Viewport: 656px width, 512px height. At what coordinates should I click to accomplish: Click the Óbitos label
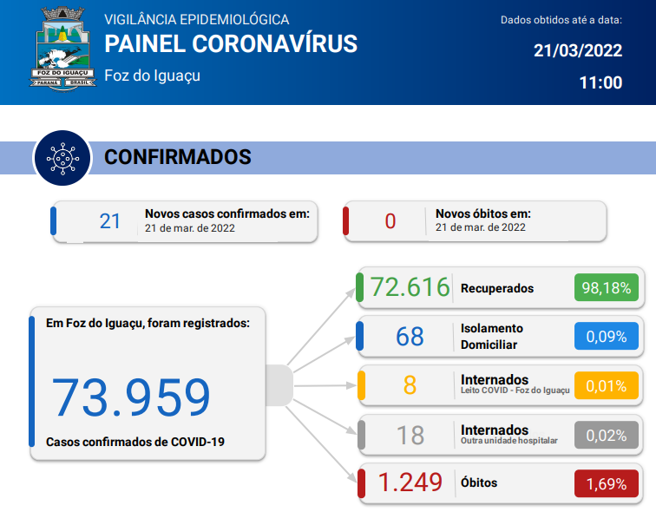pos(479,482)
